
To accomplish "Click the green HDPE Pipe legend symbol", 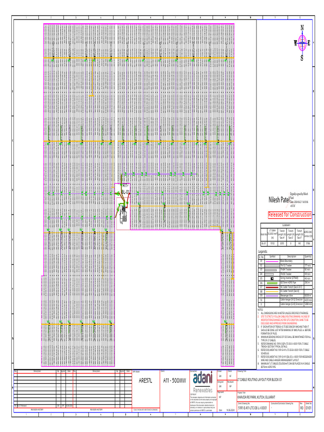I will [272, 283].
